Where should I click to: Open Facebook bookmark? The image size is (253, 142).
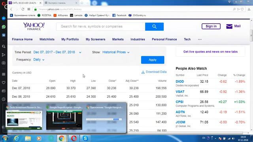(119, 15)
